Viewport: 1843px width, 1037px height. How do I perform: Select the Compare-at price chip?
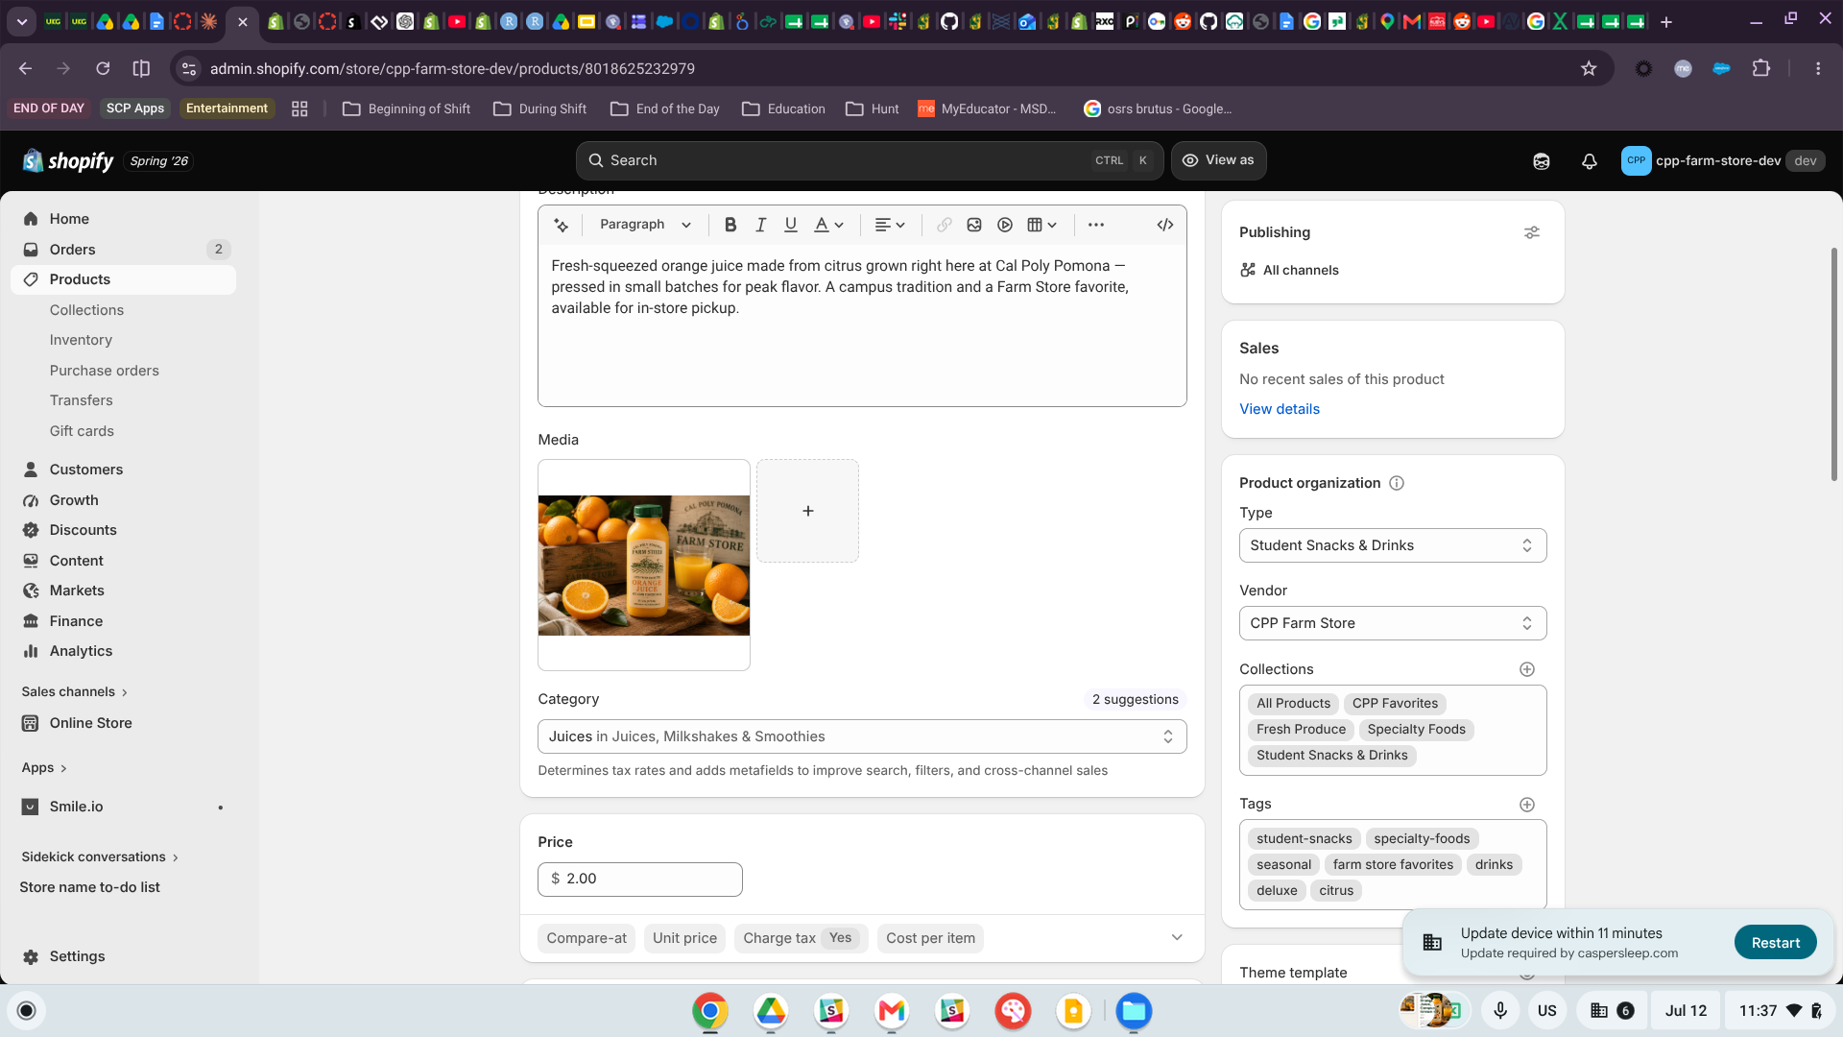[586, 938]
